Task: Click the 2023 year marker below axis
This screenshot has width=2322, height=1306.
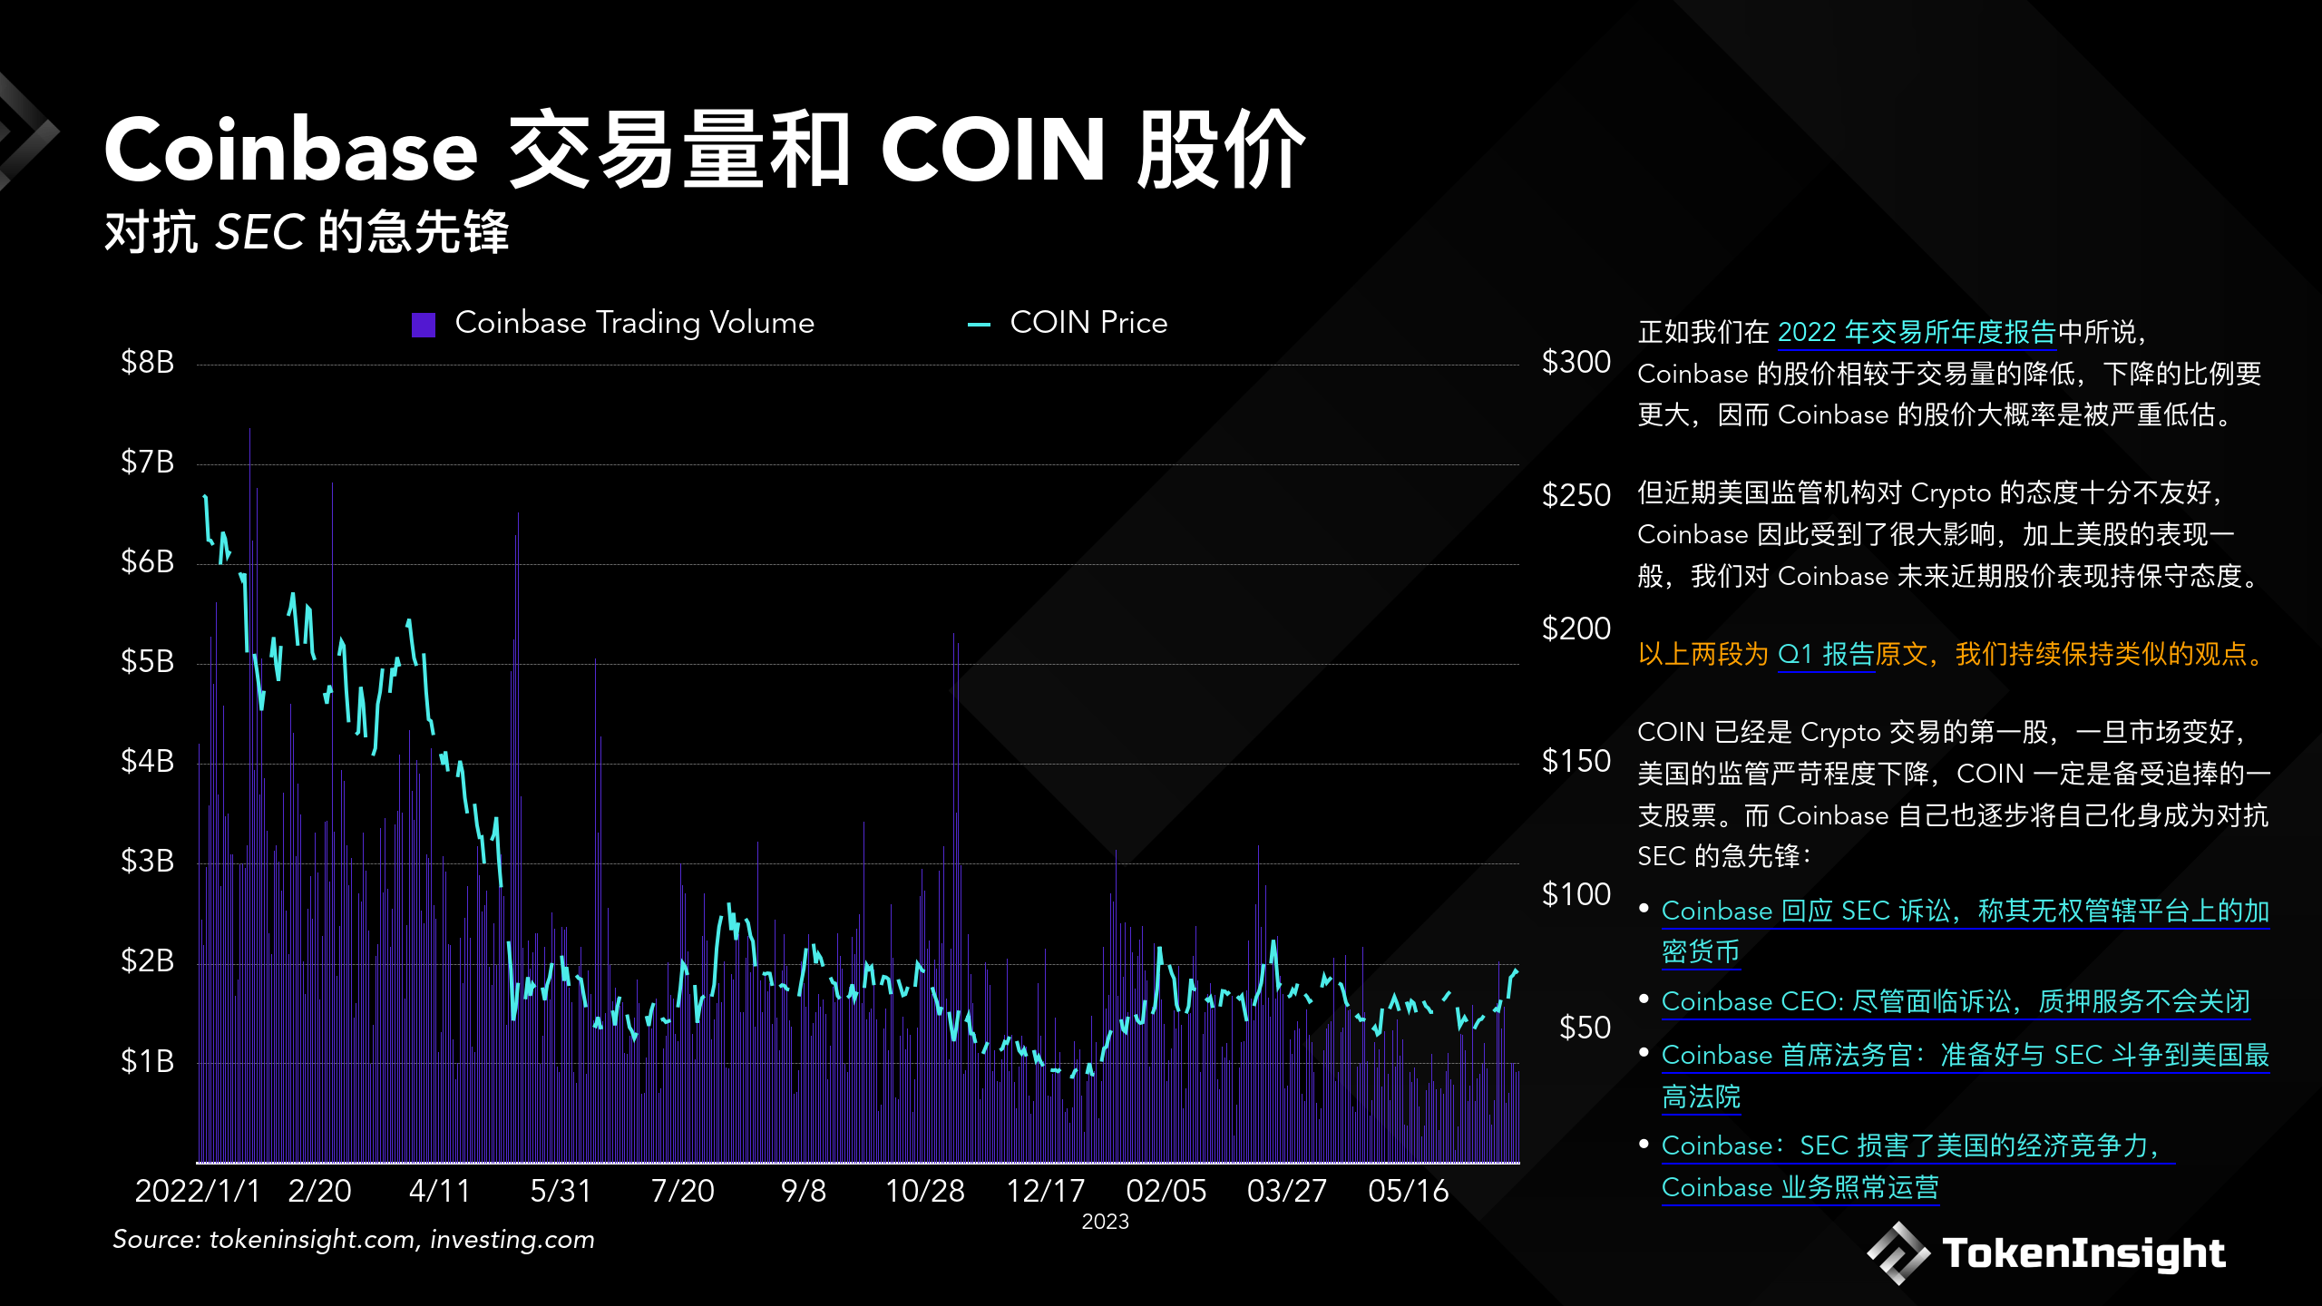Action: coord(1105,1223)
